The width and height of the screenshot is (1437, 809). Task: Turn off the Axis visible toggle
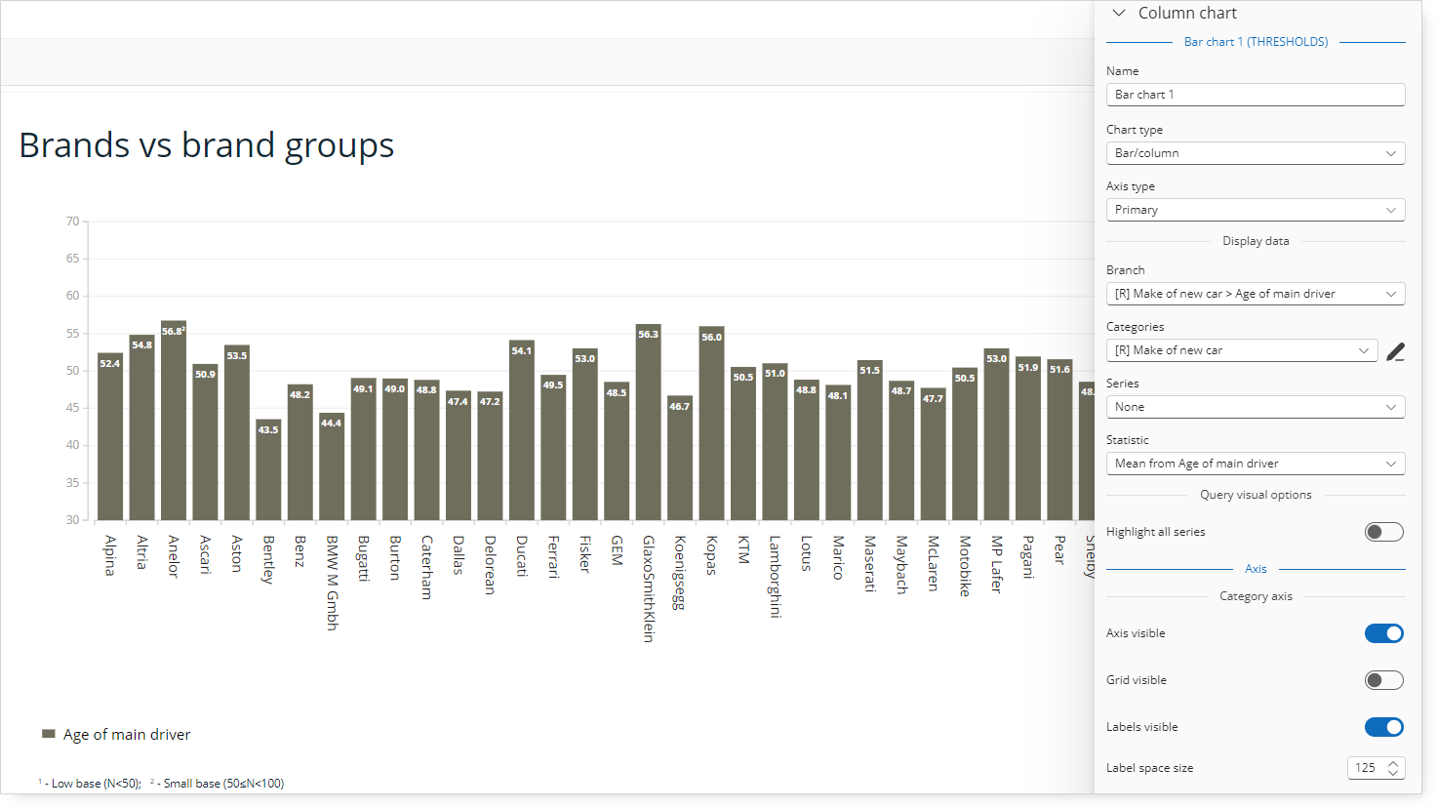1383,633
